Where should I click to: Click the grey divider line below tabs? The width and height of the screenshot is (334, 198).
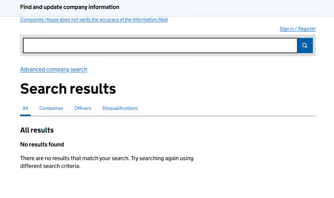[x=188, y=116]
